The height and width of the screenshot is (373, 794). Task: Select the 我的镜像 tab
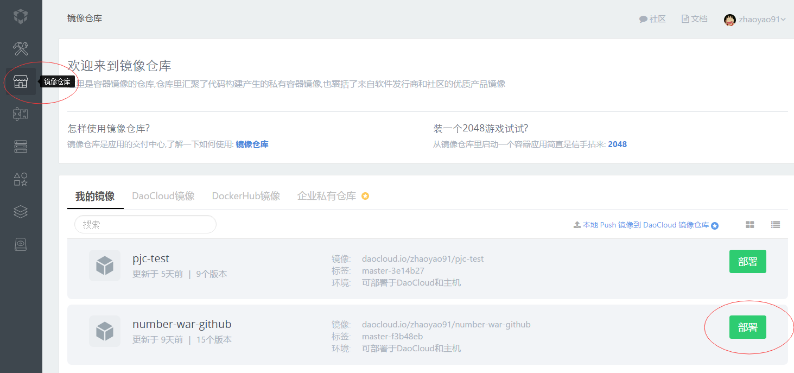[95, 196]
